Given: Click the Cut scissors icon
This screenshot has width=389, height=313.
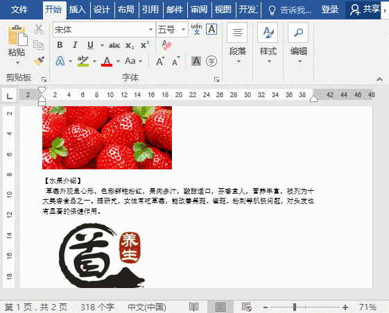Looking at the screenshot, I should point(39,29).
